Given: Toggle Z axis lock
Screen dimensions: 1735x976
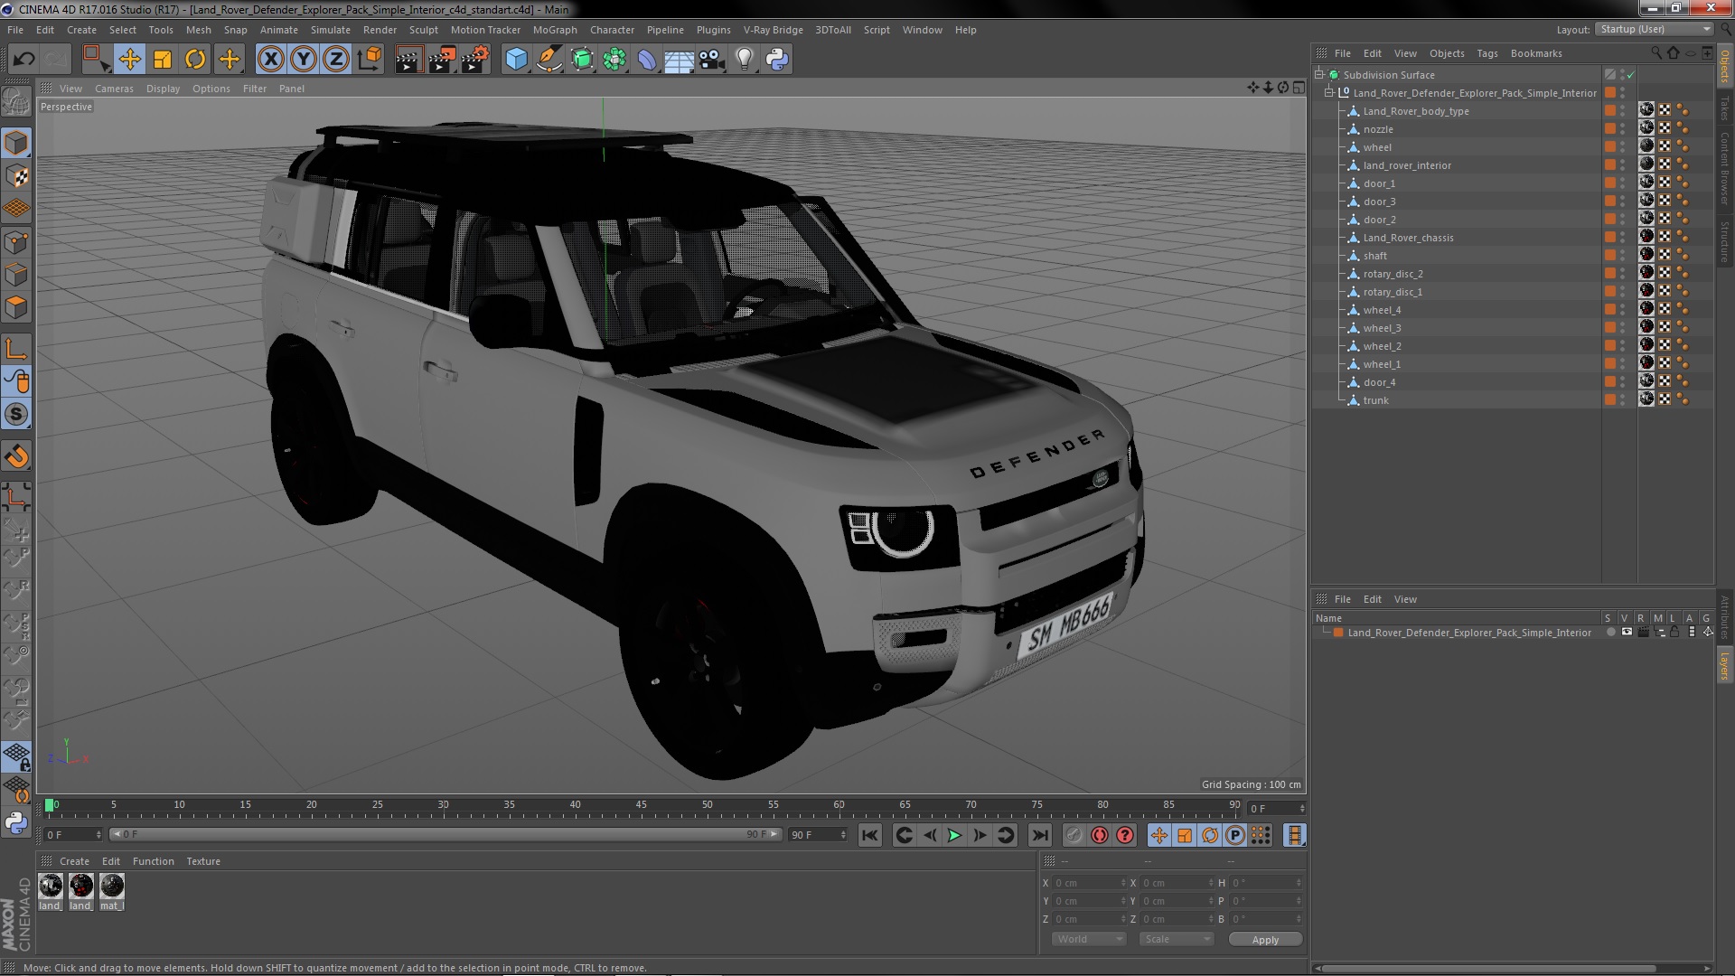Looking at the screenshot, I should 336,60.
